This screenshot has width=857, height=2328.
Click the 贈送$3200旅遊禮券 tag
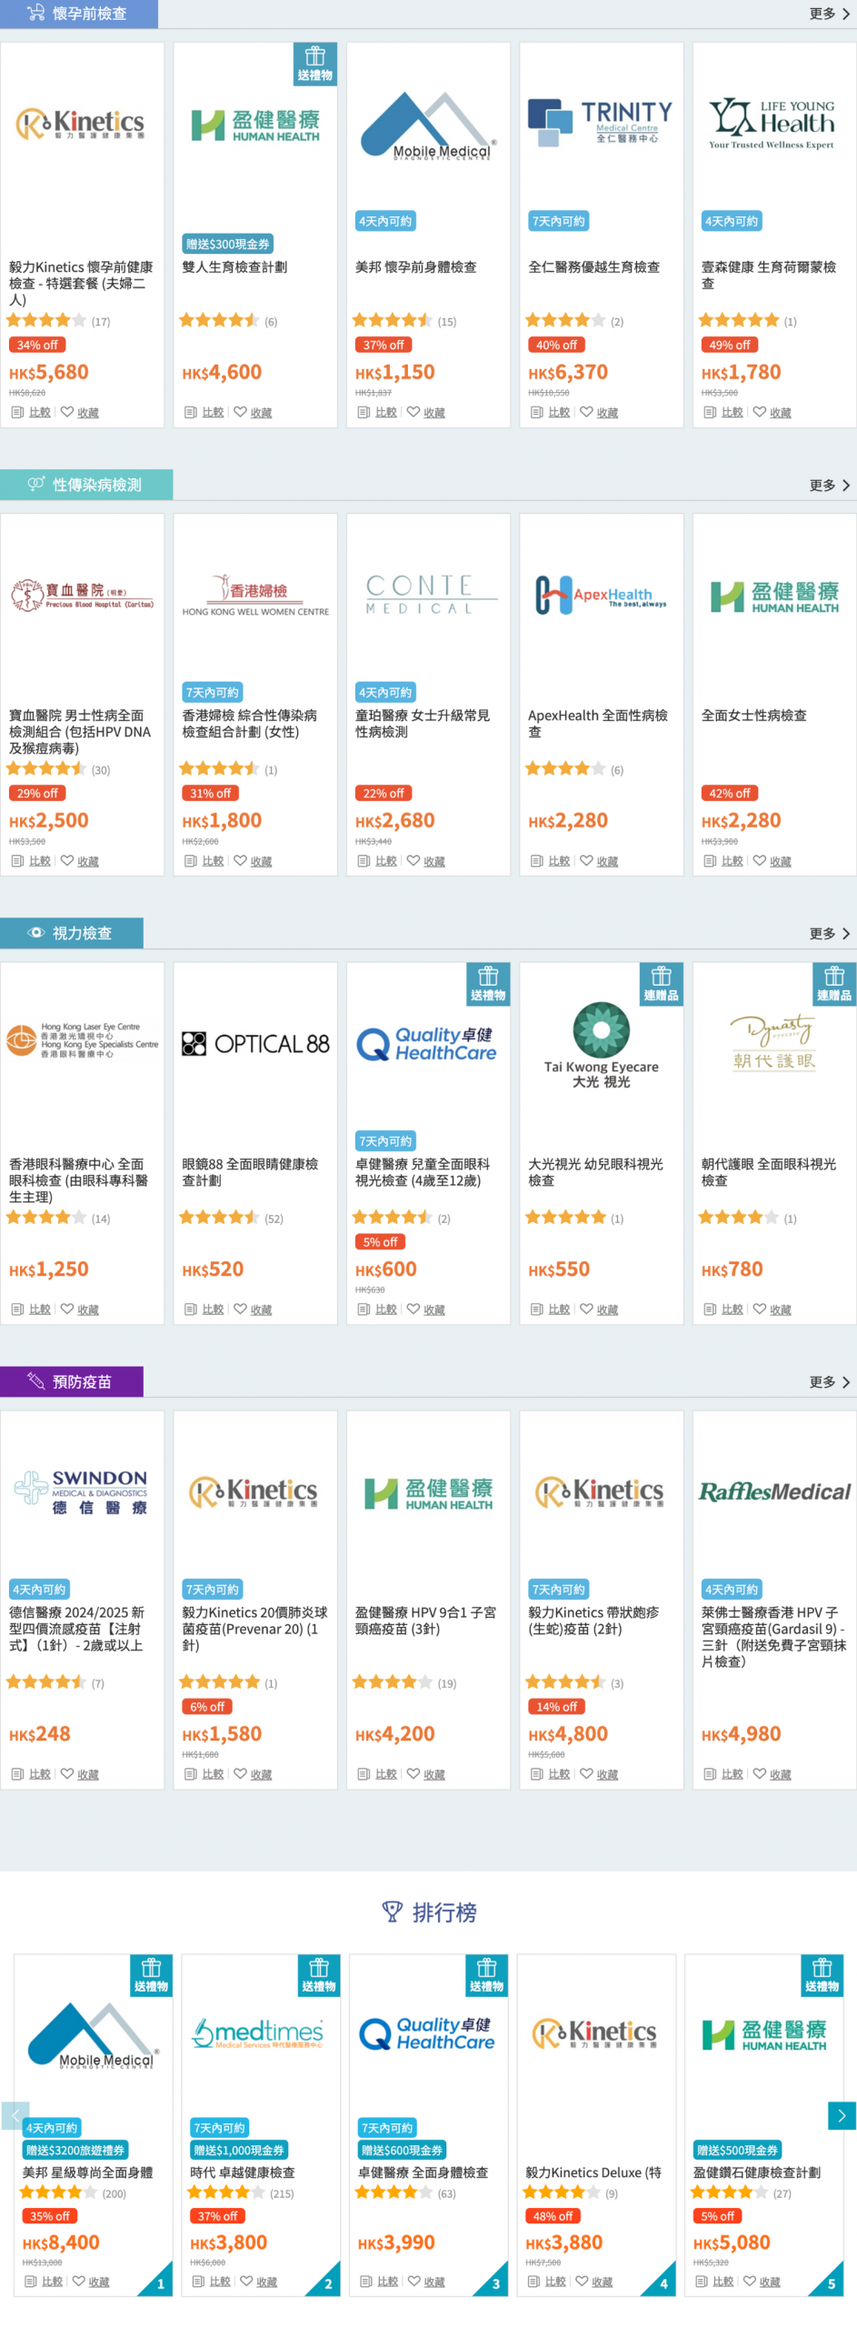point(75,2149)
